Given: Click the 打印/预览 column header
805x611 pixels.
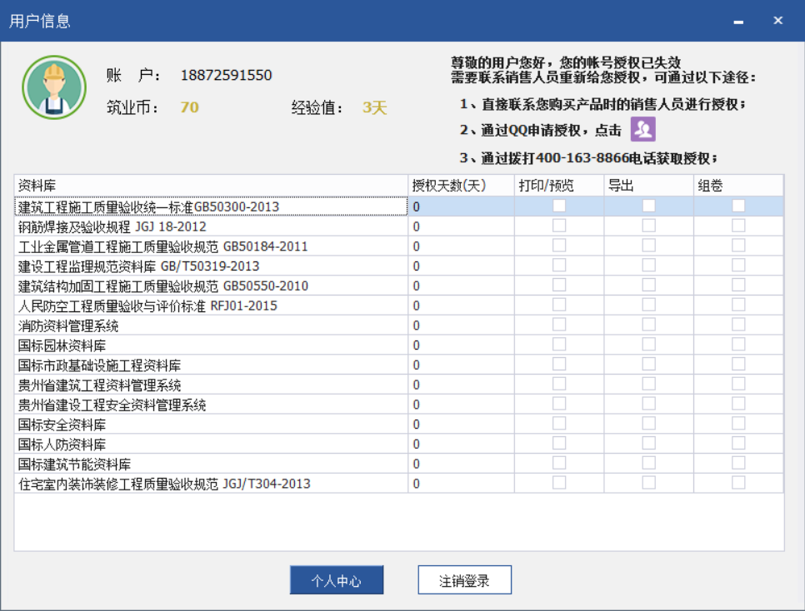Looking at the screenshot, I should pyautogui.click(x=559, y=185).
